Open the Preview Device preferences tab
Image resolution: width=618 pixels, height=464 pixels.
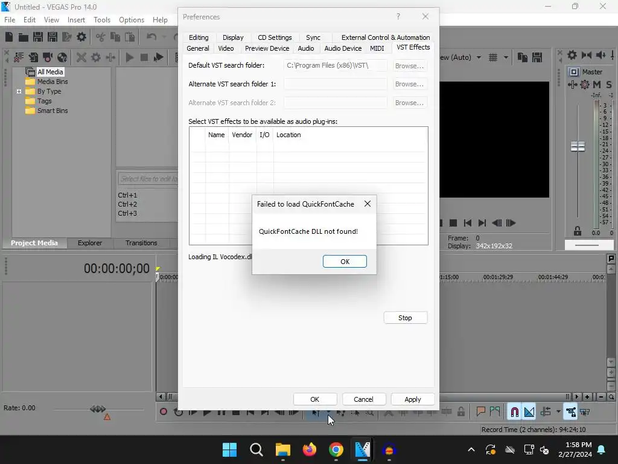tap(267, 48)
